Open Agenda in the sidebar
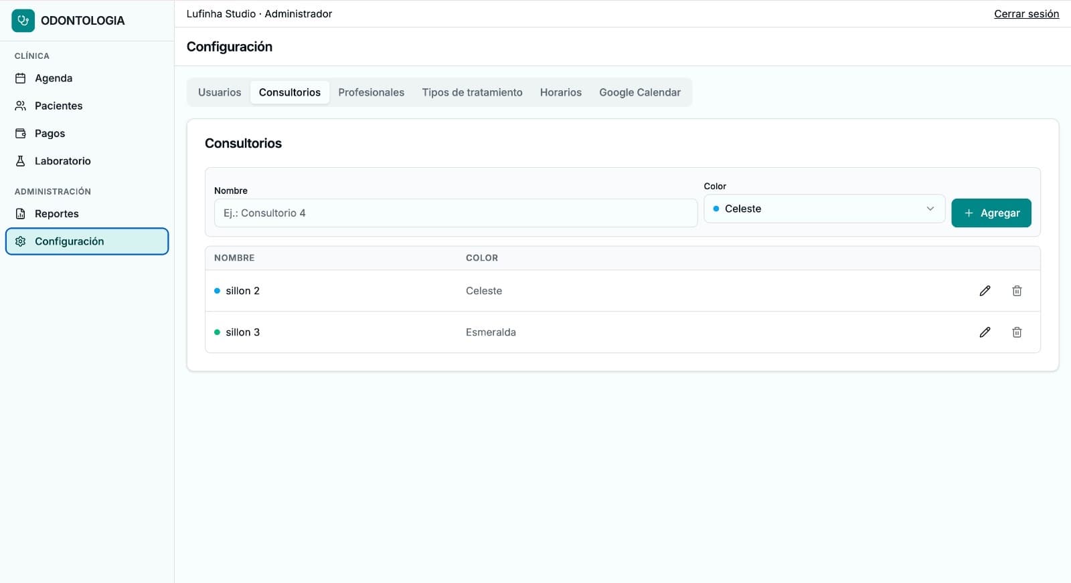 click(x=87, y=78)
